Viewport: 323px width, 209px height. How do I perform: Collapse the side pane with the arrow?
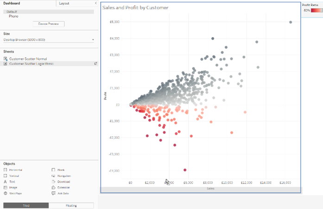[x=95, y=3]
